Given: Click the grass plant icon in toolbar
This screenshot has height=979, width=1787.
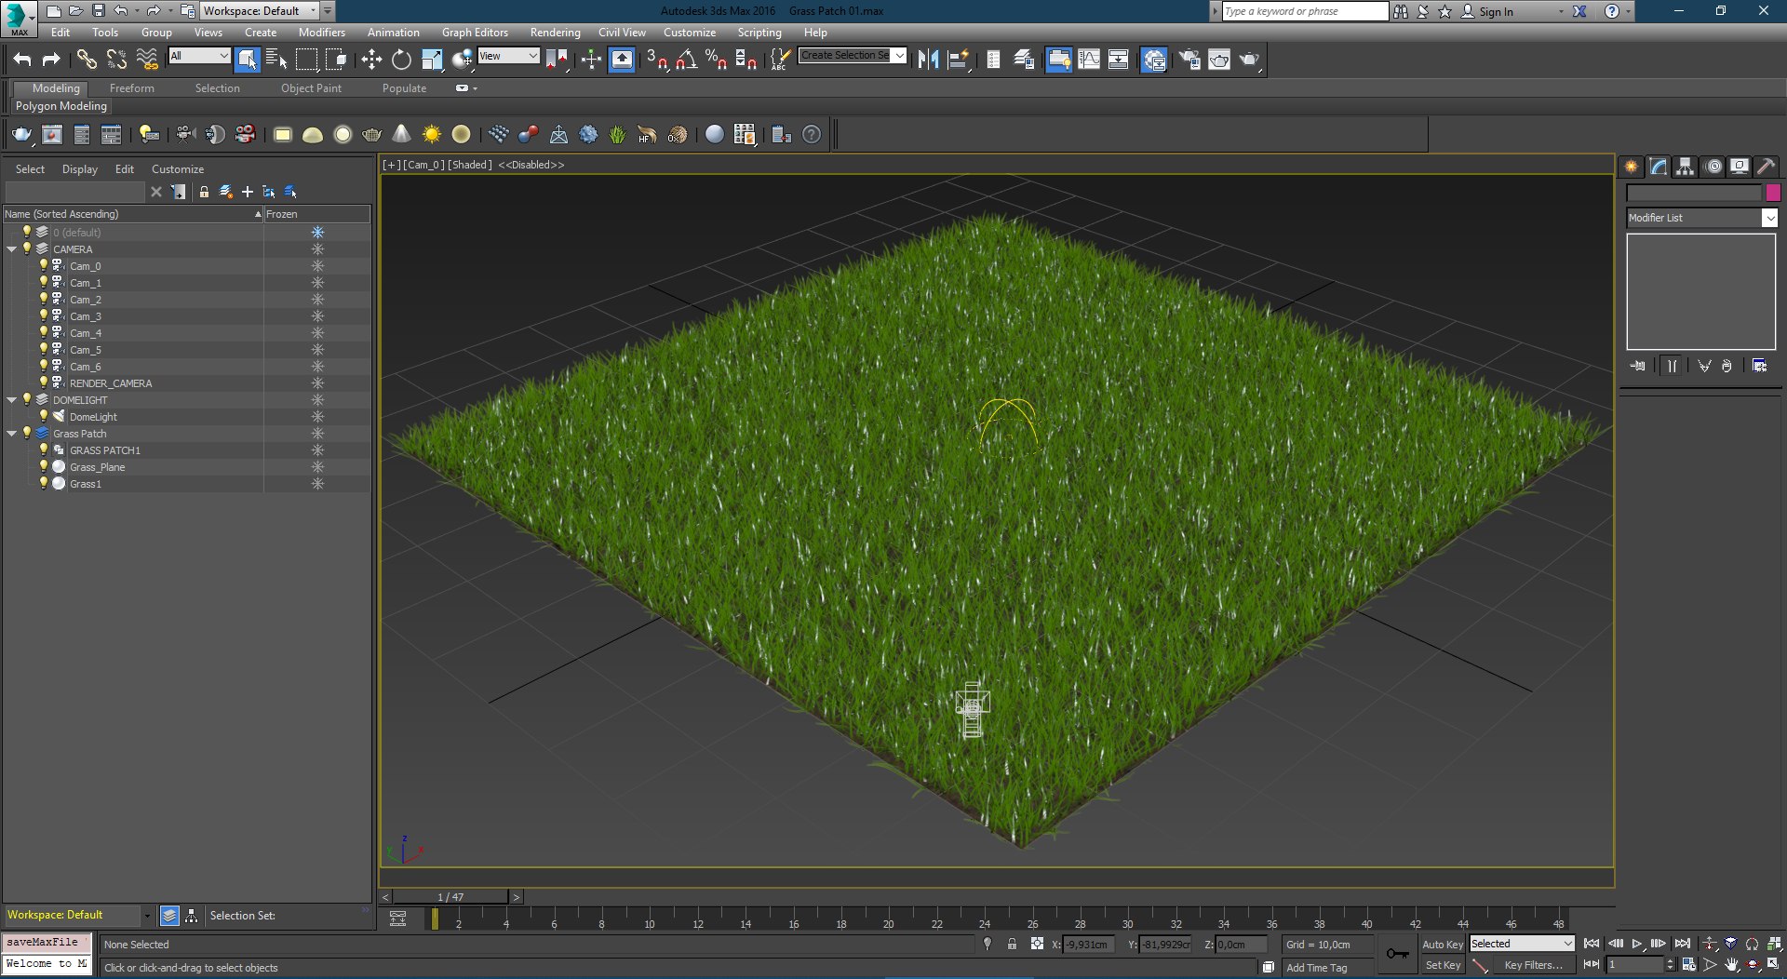Looking at the screenshot, I should pos(617,135).
